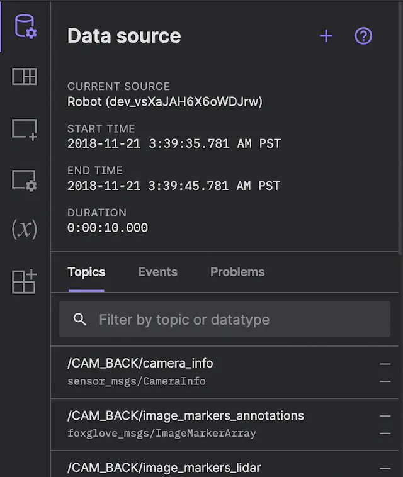Click the end time value
Screen dimensions: 403x477
(174, 186)
